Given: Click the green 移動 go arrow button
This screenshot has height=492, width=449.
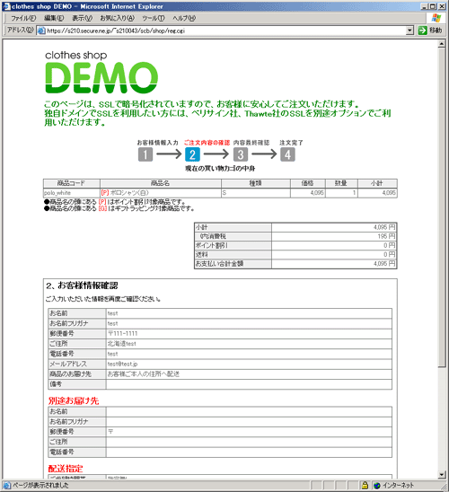Looking at the screenshot, I should click(423, 31).
